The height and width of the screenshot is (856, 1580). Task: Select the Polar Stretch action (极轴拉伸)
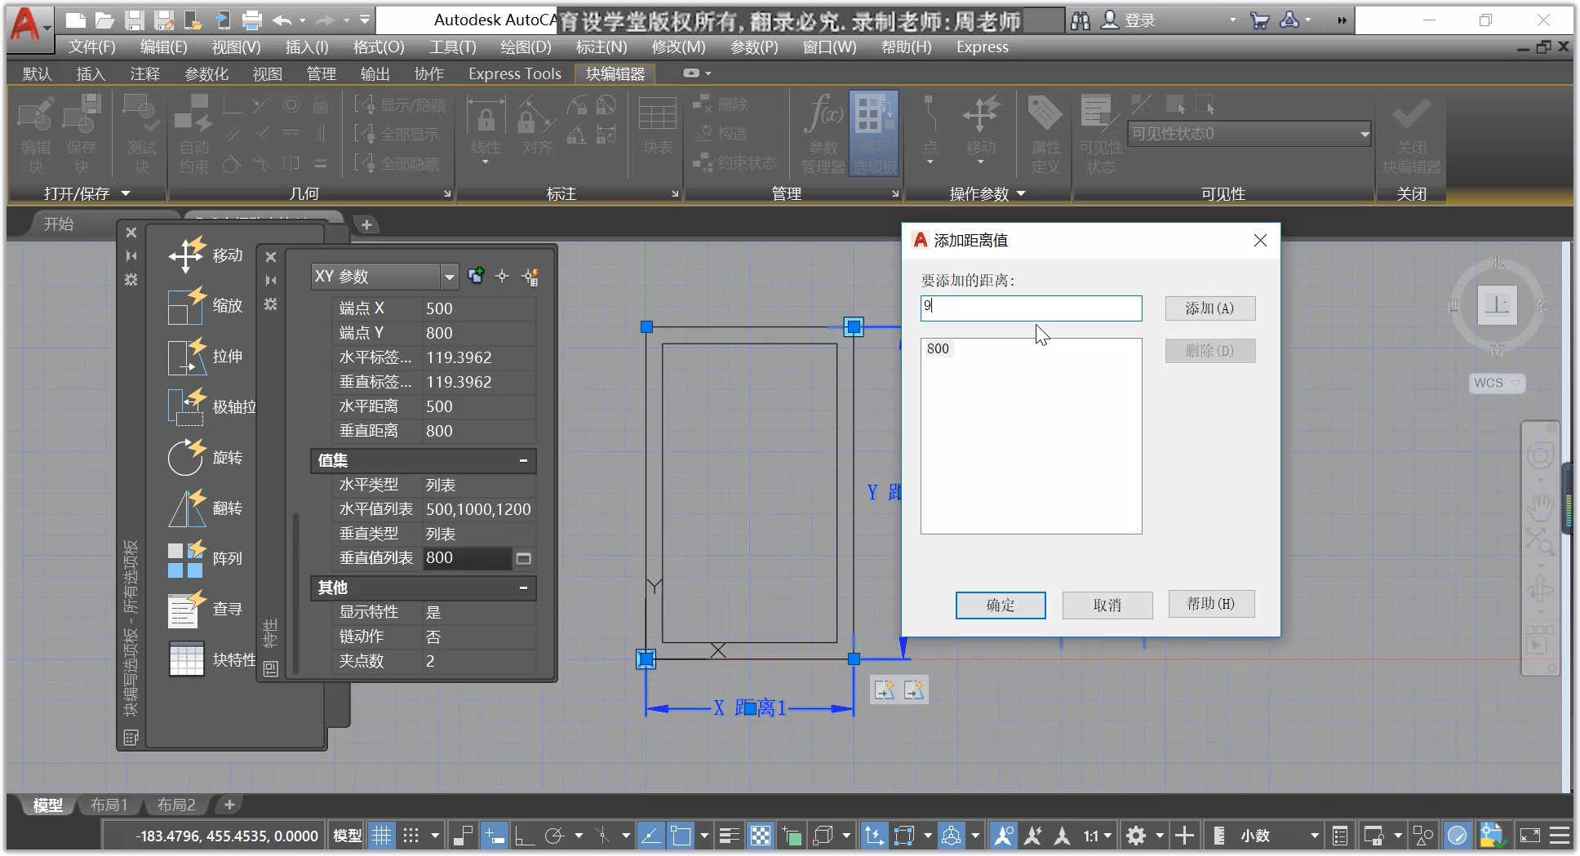click(211, 407)
